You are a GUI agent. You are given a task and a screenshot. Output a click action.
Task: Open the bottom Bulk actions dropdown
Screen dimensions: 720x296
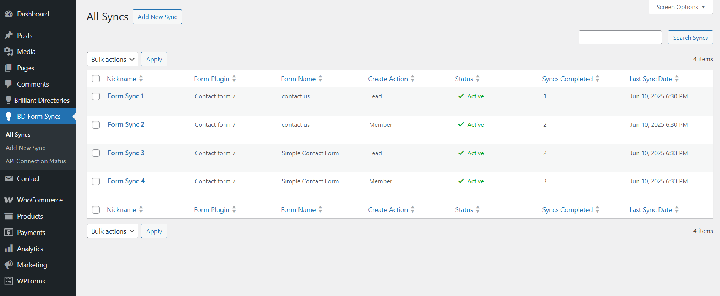click(x=113, y=231)
